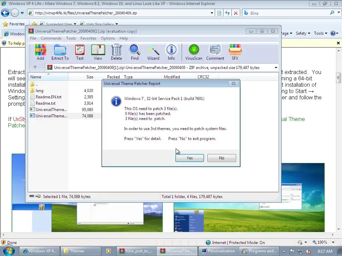Viewport: 342px width, 256px height.
Task: Open the IE address bar dropdown
Action: click(x=212, y=13)
